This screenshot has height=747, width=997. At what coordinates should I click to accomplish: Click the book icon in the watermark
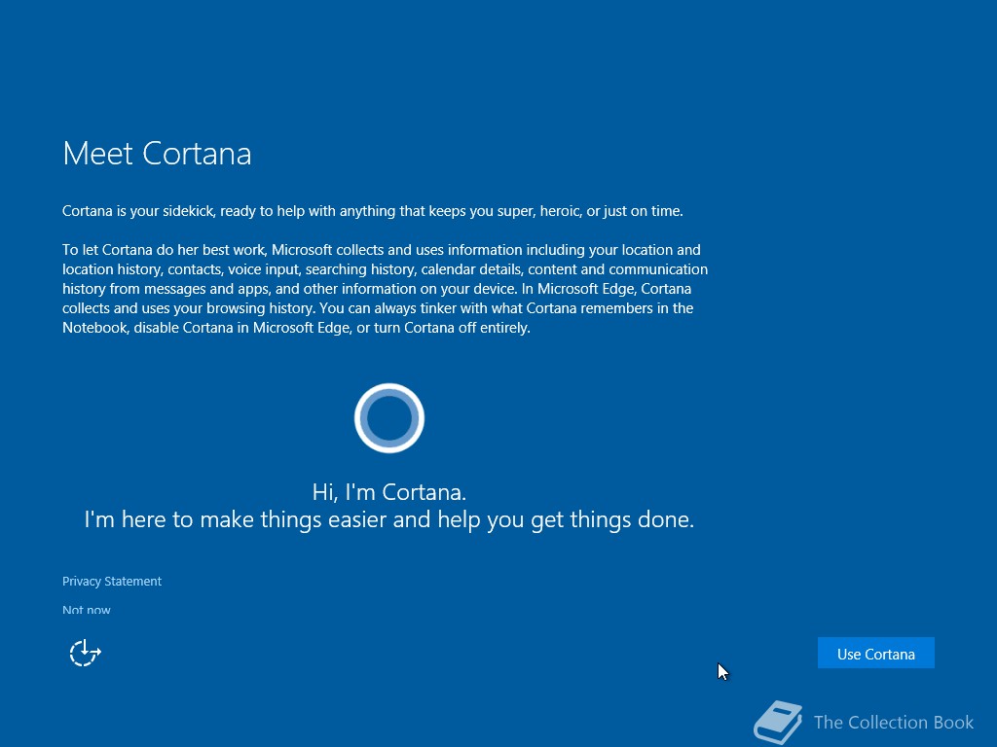[x=778, y=723]
